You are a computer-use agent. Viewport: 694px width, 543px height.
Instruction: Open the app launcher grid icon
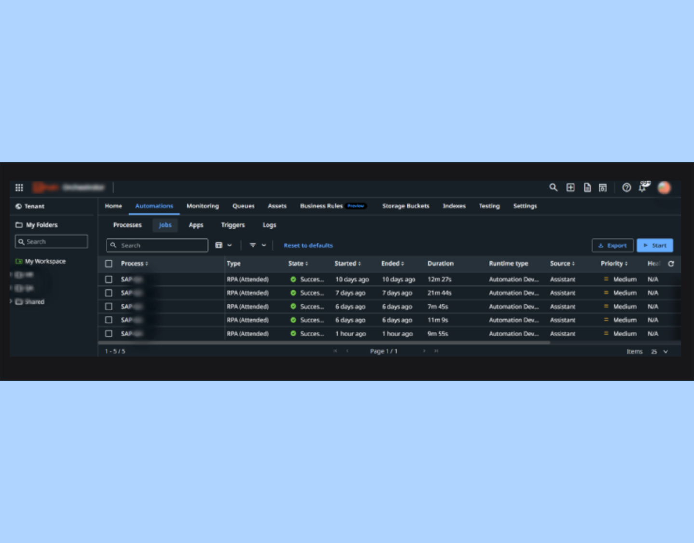19,188
